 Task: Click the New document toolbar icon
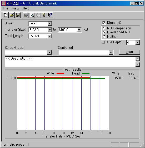point(6,15)
